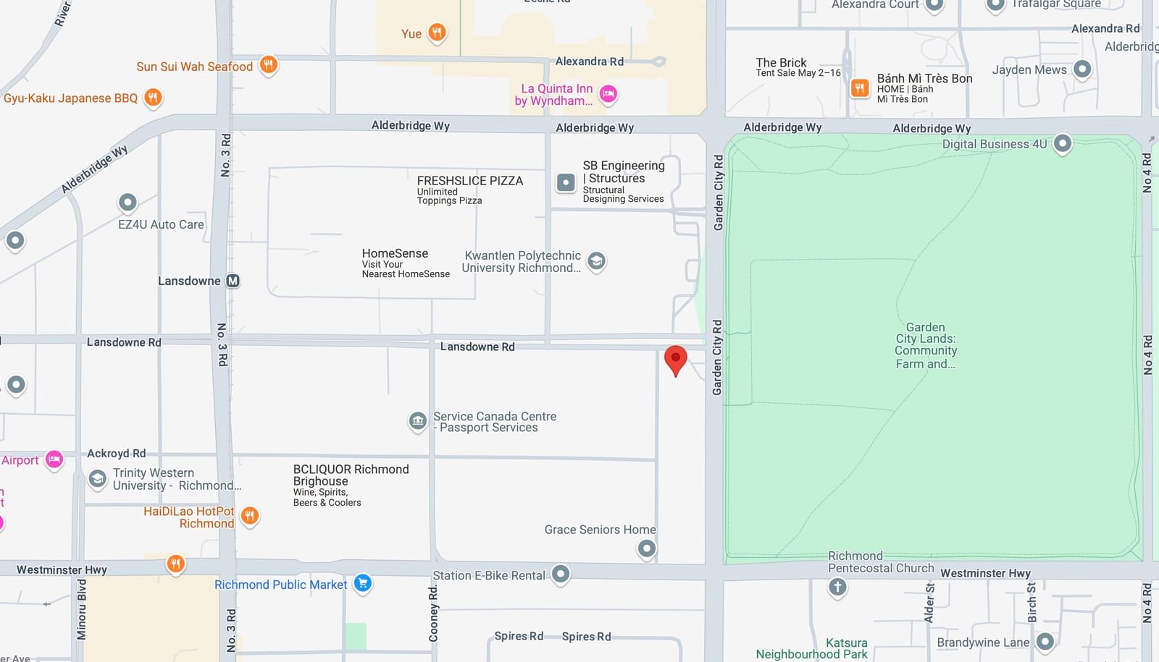1159x662 pixels.
Task: Click the Birch St street label
Action: tap(1032, 603)
